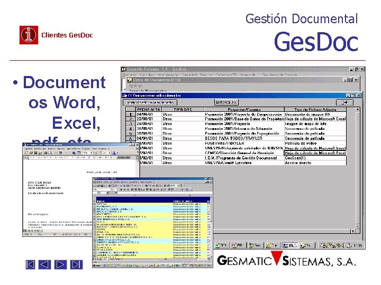This screenshot has width=381, height=285.
Task: Click 'I.C.M./Programas de Gestión Documental' cell
Action: [244, 158]
